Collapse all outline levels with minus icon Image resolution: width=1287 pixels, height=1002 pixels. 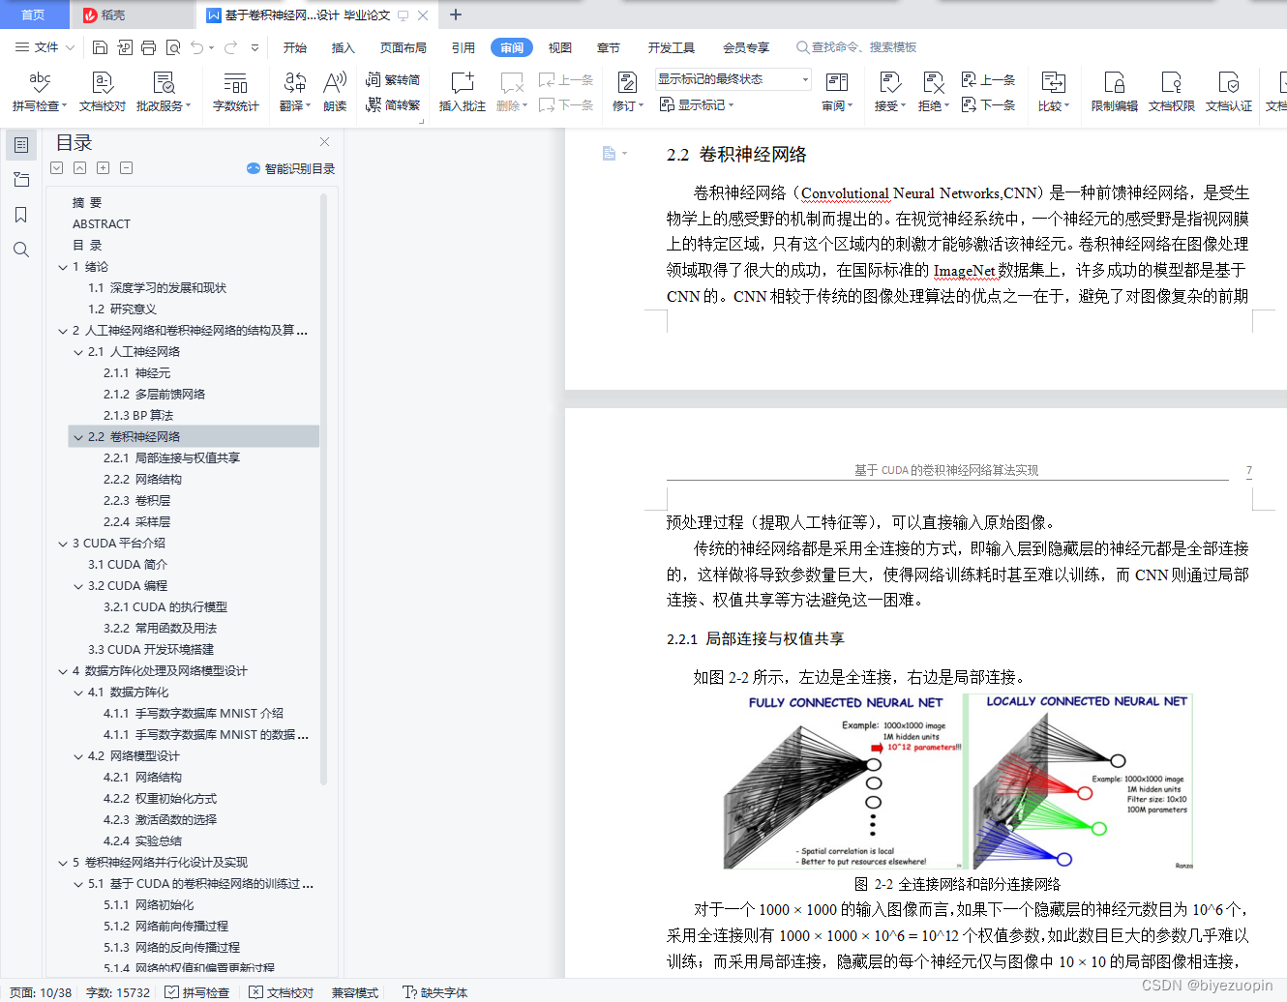[x=126, y=168]
